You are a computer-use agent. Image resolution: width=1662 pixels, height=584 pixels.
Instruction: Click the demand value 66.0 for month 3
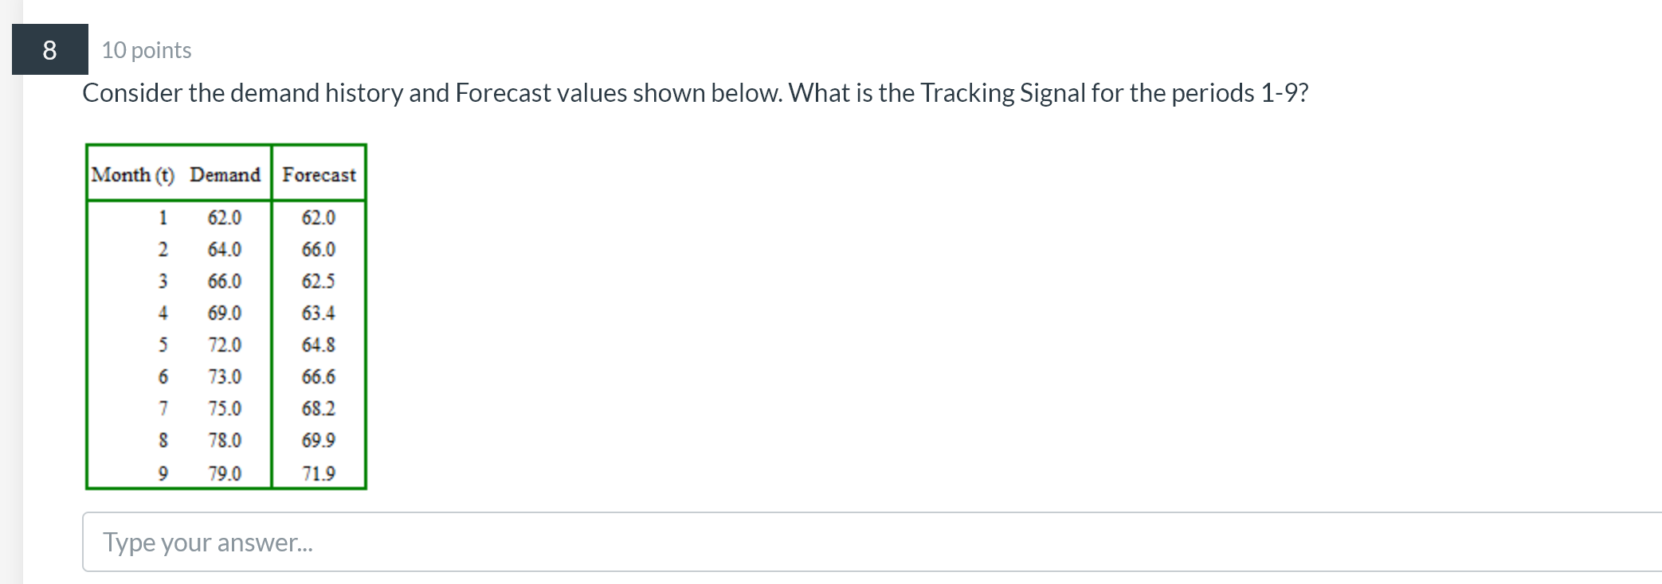[x=225, y=281]
